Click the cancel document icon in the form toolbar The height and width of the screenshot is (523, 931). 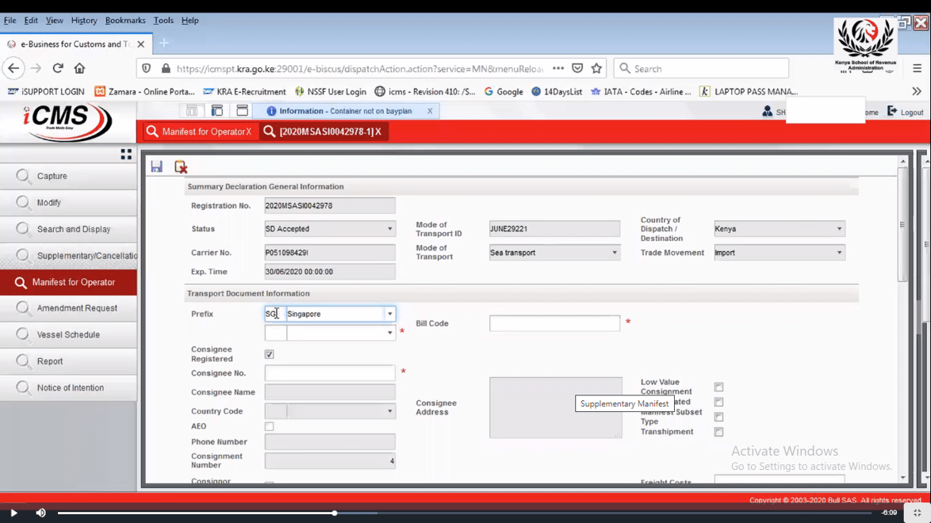pos(181,167)
